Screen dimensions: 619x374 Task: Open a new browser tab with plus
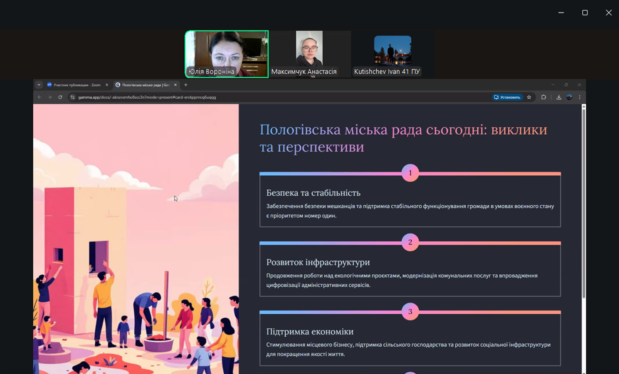click(x=186, y=85)
